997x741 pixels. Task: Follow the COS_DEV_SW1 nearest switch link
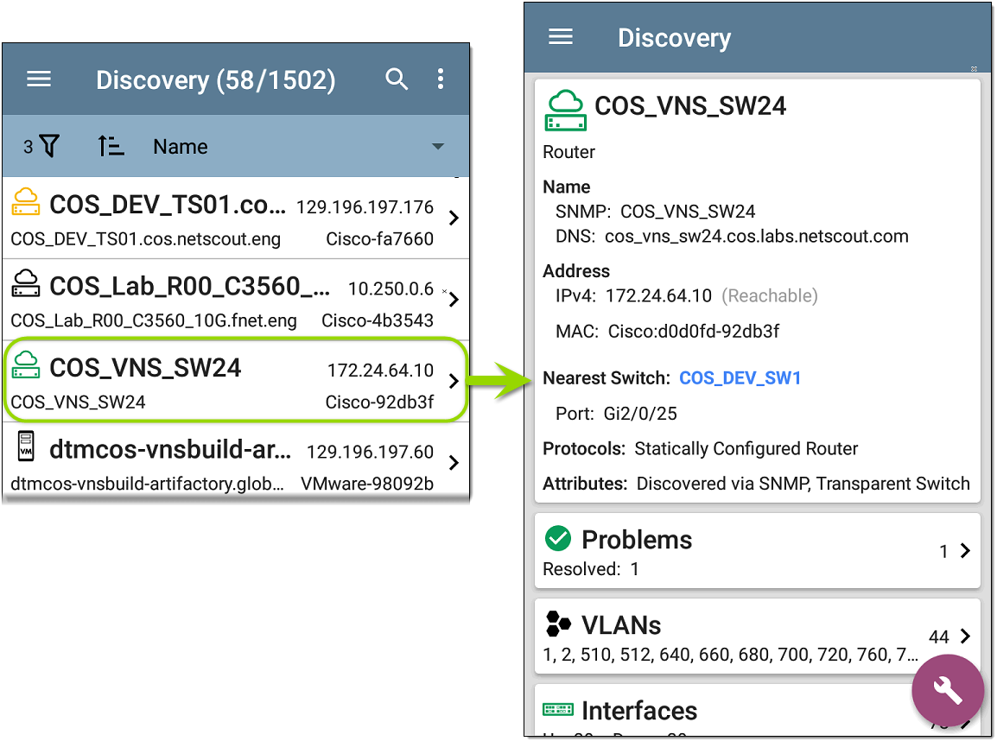pos(740,378)
